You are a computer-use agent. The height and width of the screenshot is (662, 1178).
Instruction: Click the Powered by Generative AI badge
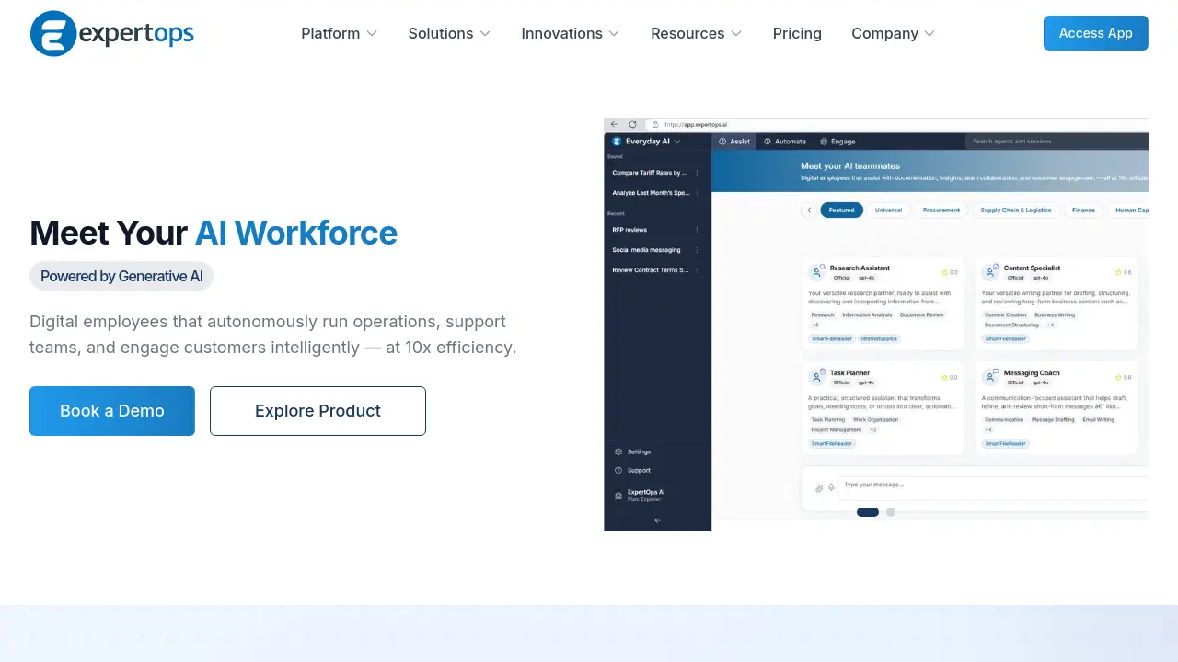pos(121,276)
